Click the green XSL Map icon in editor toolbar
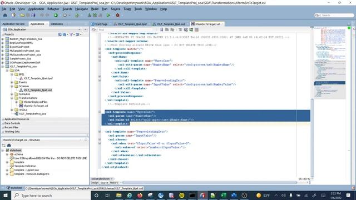The height and width of the screenshot is (200, 356). [x=191, y=29]
